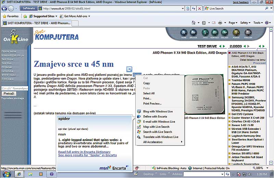Click the OGLASI round site icon
274x178 pixels.
tap(225, 32)
